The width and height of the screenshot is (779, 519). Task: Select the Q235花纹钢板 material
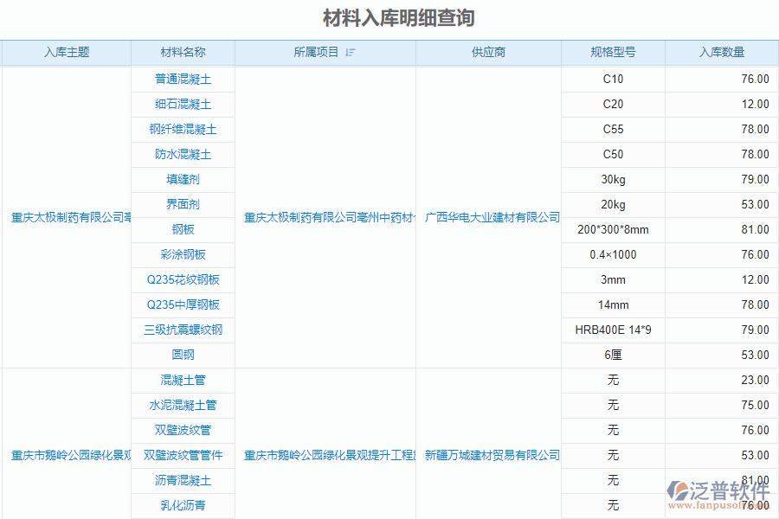point(183,279)
